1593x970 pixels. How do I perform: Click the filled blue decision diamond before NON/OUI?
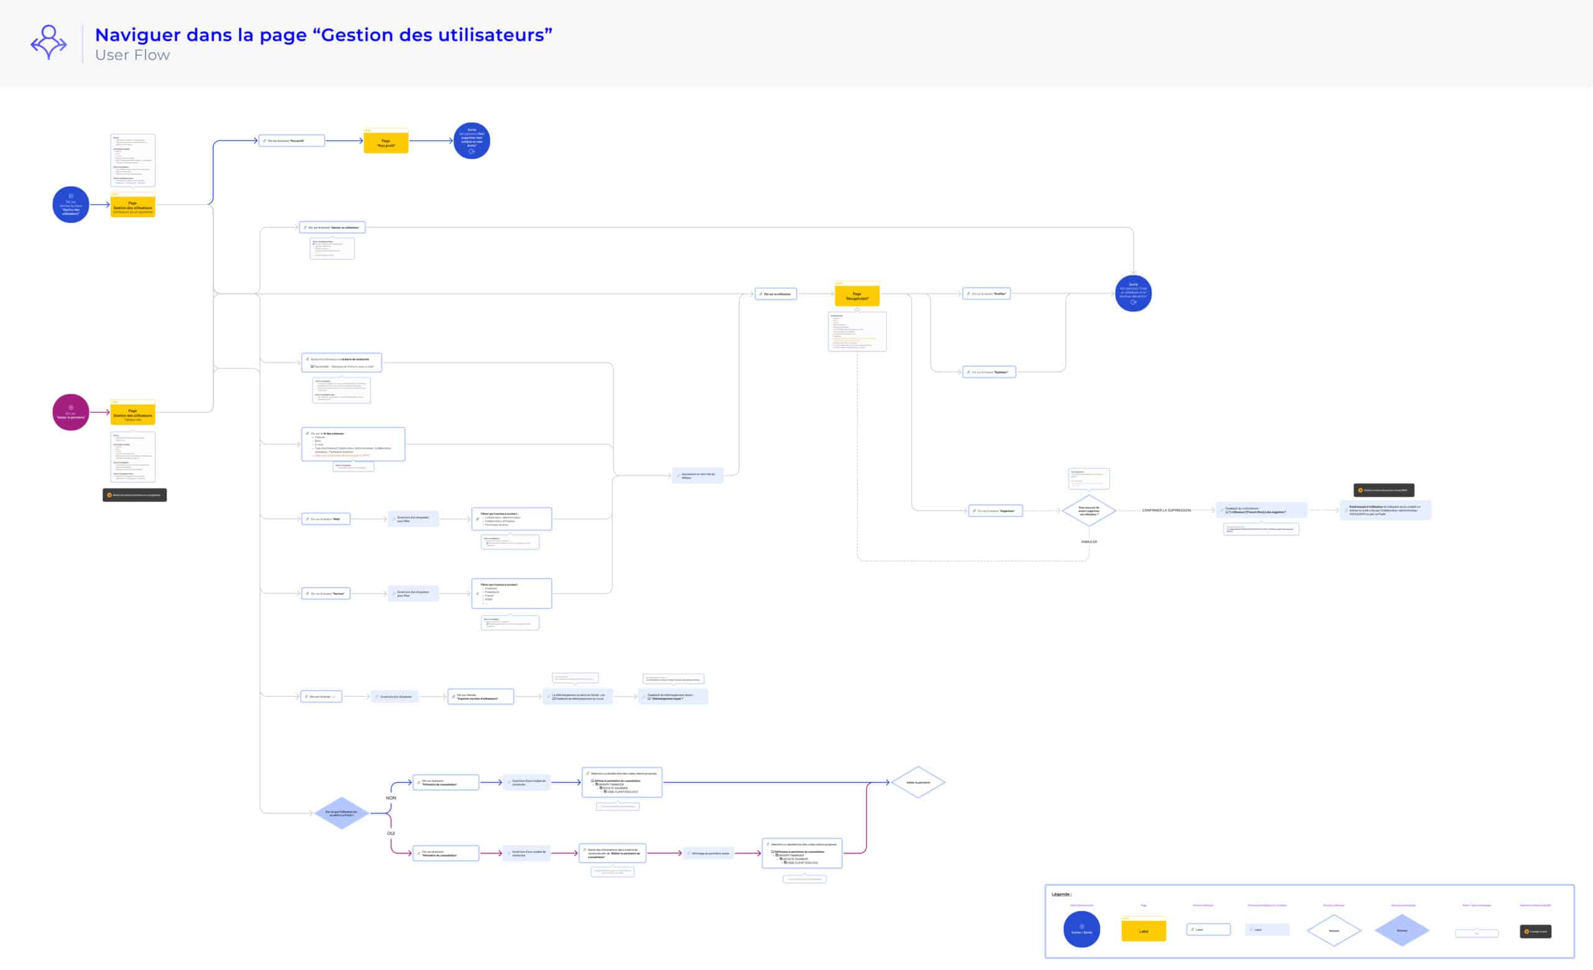click(341, 813)
